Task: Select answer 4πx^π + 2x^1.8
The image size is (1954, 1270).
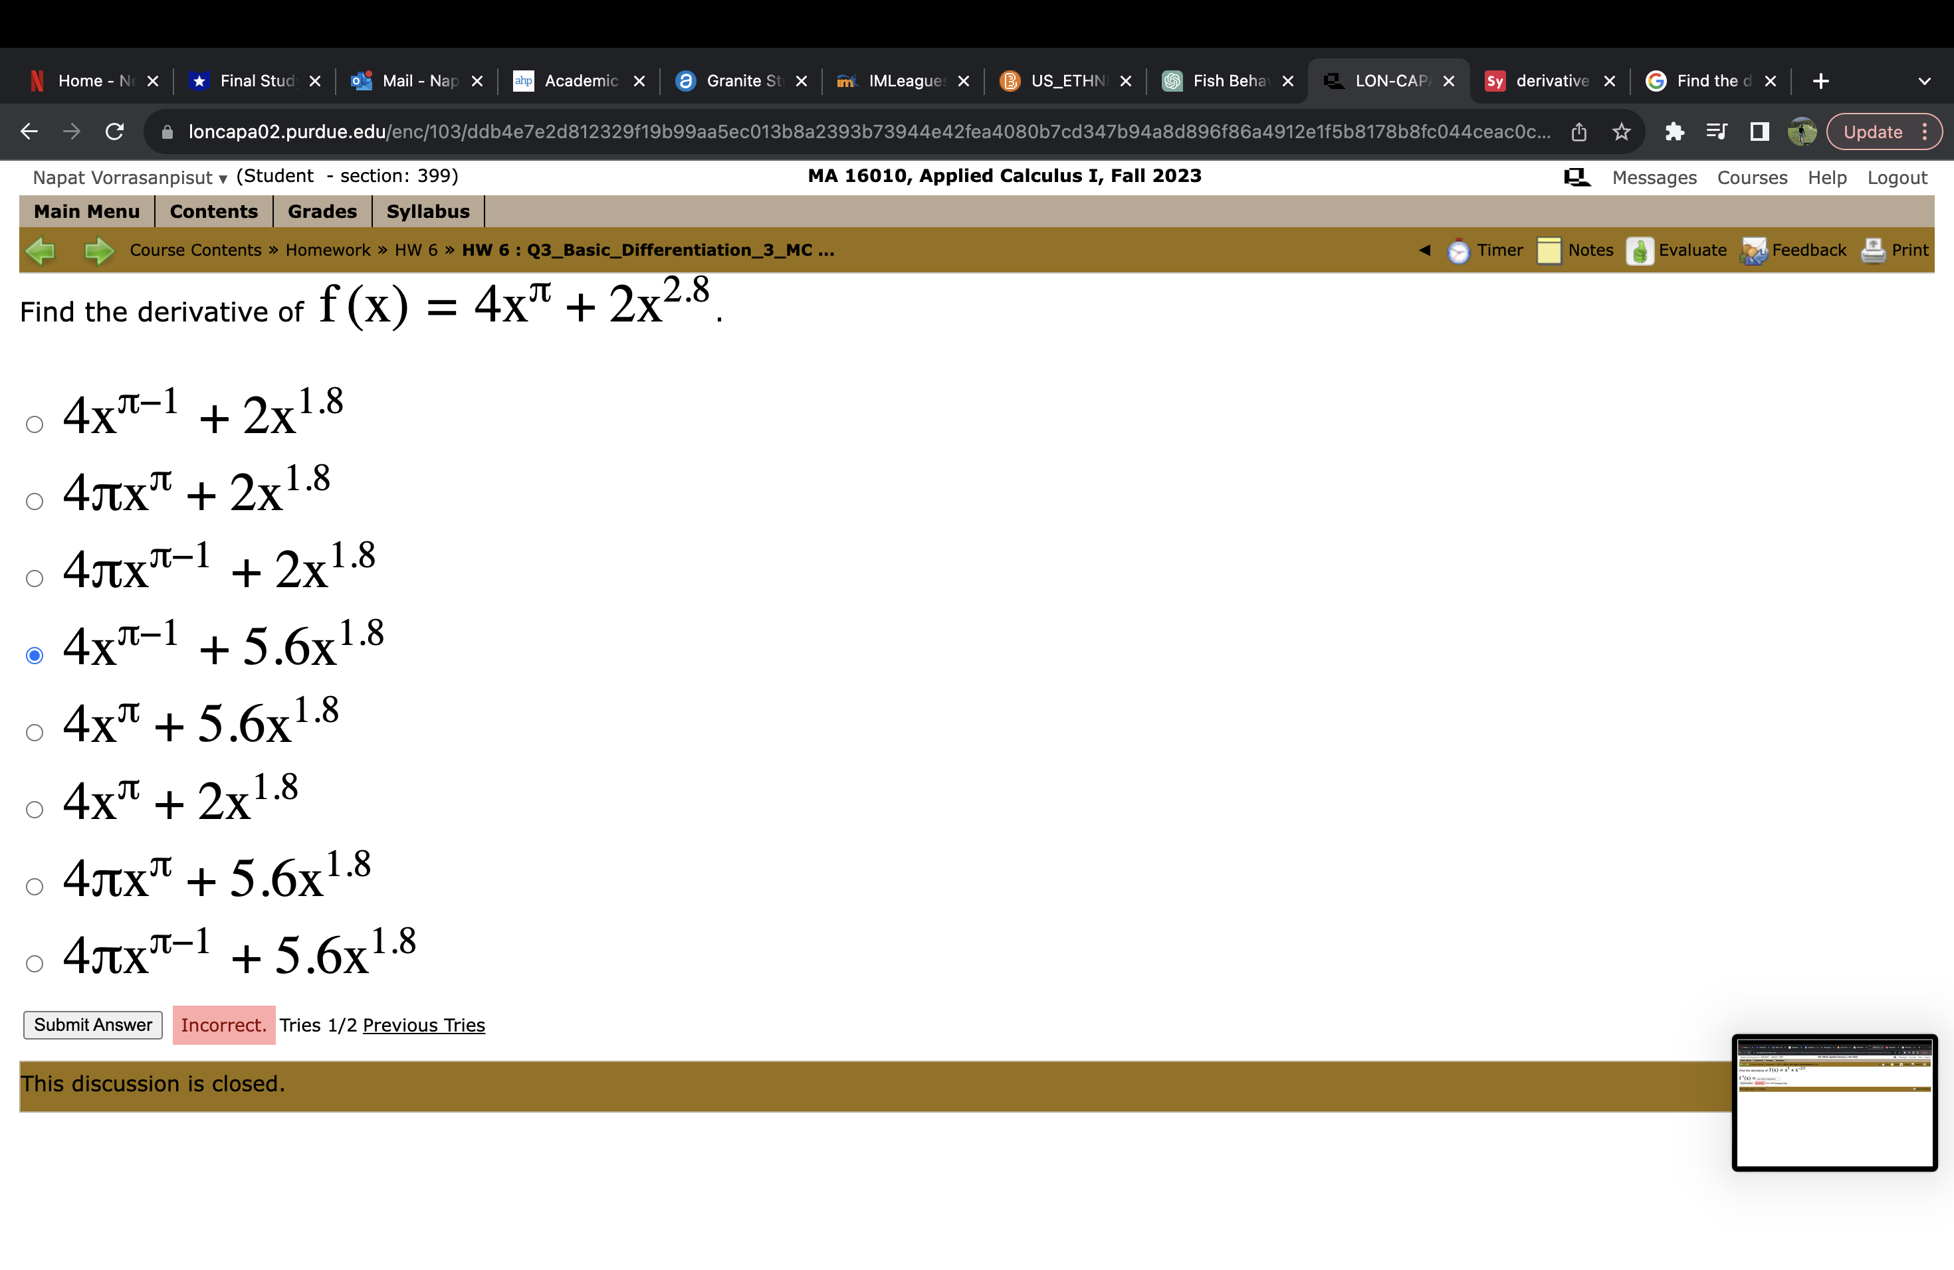Action: coord(35,501)
